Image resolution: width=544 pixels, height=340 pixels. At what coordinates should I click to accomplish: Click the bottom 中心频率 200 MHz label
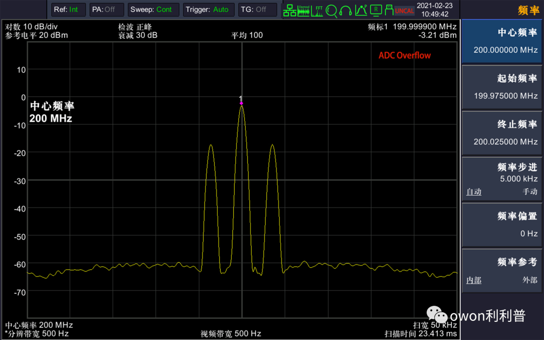pos(39,325)
